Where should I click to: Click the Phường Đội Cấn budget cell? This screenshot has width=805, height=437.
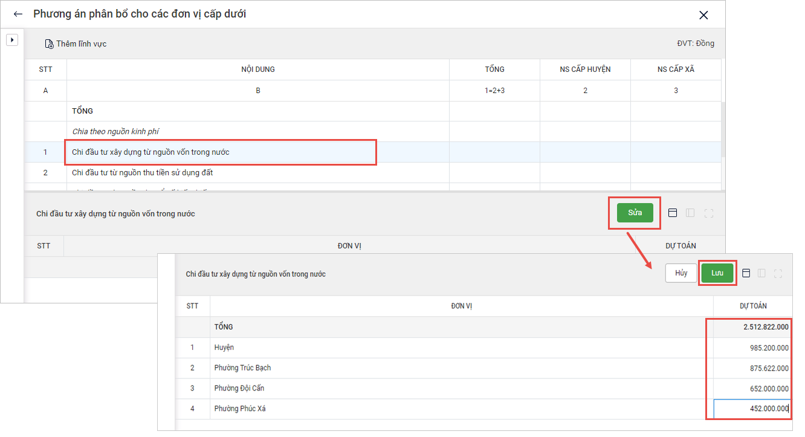(751, 389)
